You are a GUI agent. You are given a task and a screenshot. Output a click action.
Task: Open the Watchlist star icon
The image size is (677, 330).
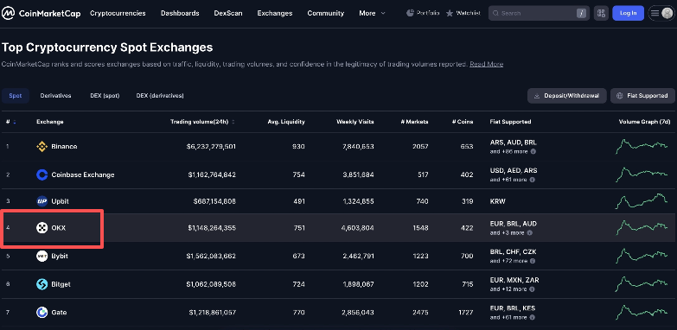click(x=450, y=13)
